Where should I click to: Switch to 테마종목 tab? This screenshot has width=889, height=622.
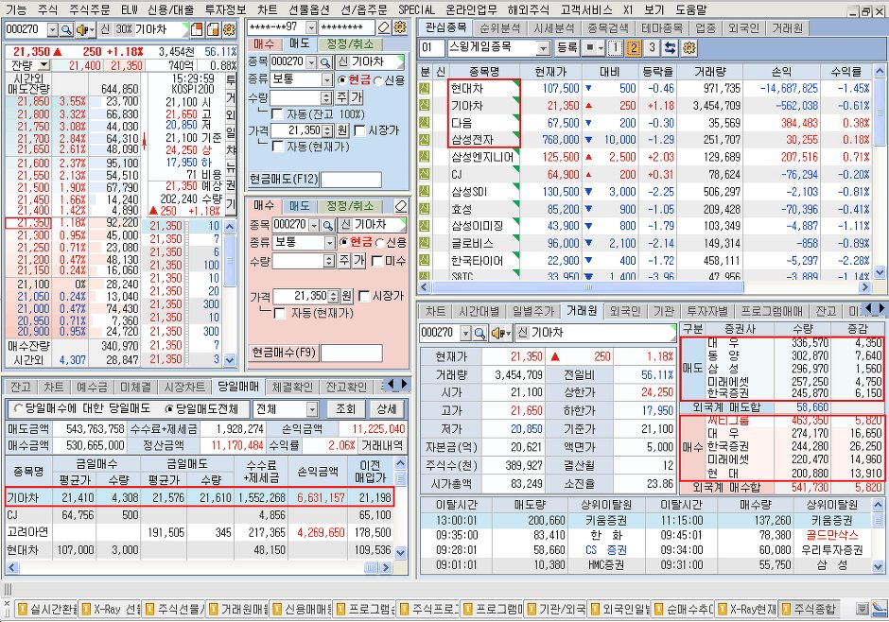tap(662, 27)
